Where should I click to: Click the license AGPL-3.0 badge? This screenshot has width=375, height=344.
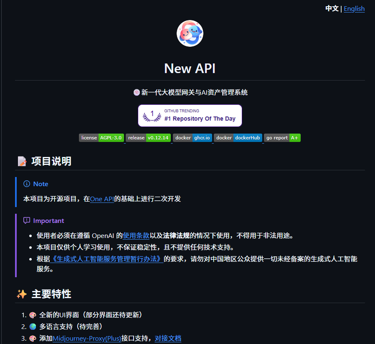[101, 138]
